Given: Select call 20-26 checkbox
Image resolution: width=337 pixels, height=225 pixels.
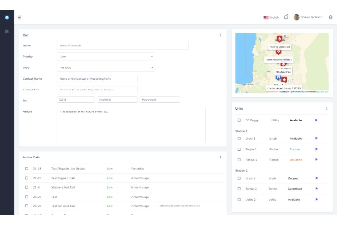Looking at the screenshot, I should (27, 197).
